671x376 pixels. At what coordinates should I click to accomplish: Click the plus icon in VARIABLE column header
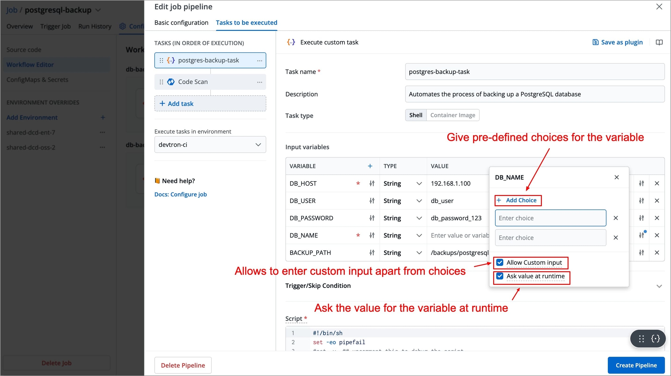pyautogui.click(x=370, y=166)
